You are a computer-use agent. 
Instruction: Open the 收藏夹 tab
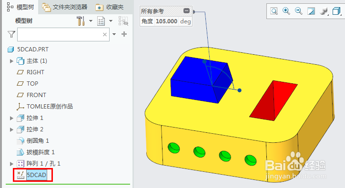(109, 7)
